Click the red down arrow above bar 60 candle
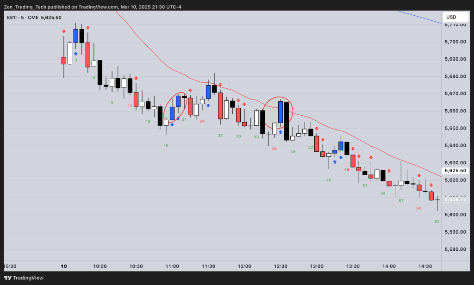Image resolution: width=474 pixels, height=285 pixels. [419, 176]
